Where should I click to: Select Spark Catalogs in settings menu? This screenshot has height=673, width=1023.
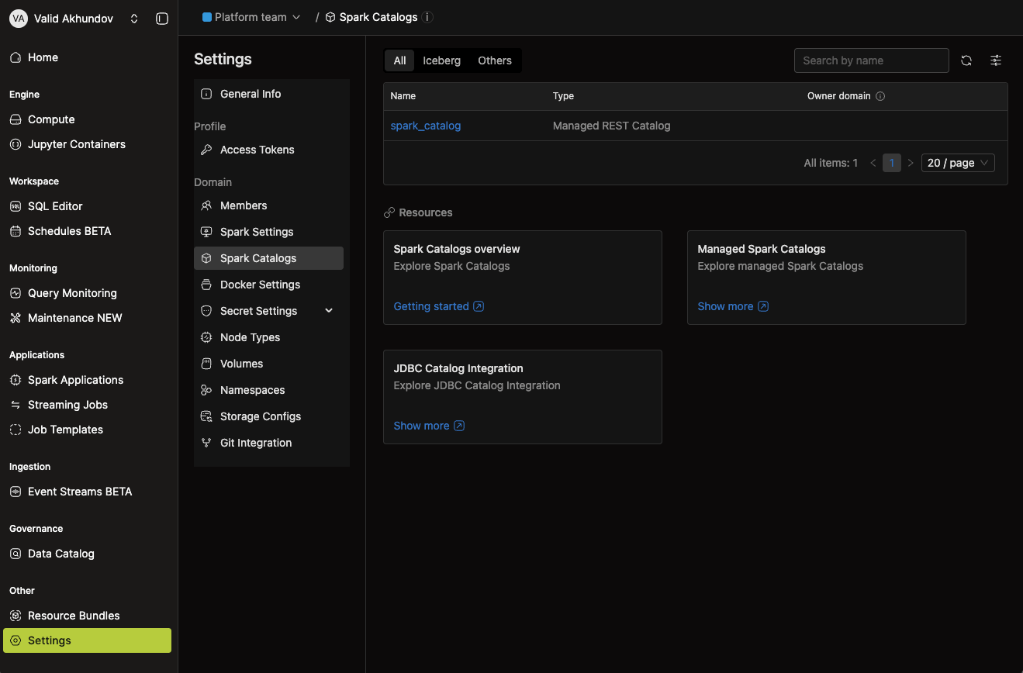[268, 258]
